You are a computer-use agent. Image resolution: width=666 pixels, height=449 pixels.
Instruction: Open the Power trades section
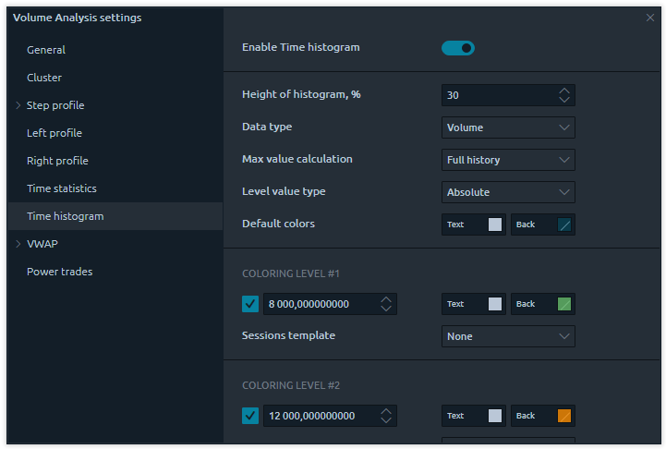59,272
